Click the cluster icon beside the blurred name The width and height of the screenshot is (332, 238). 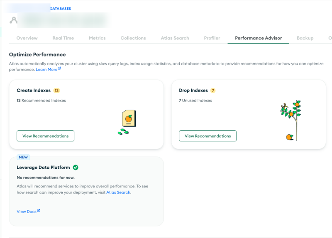tap(14, 20)
